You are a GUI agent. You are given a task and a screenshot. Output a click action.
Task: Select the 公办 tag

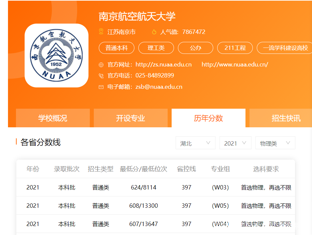tap(195, 48)
